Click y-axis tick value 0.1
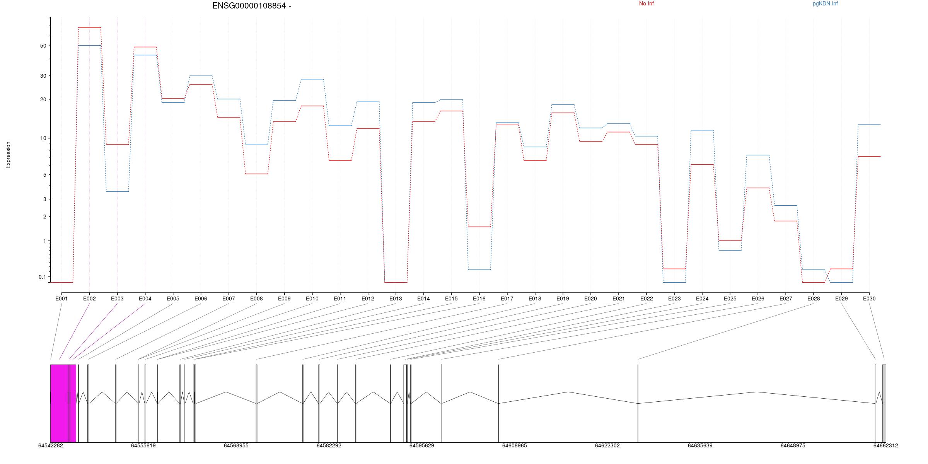Image resolution: width=928 pixels, height=464 pixels. [42, 277]
